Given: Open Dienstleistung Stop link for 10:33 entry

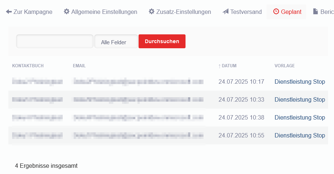Looking at the screenshot, I should (x=300, y=99).
